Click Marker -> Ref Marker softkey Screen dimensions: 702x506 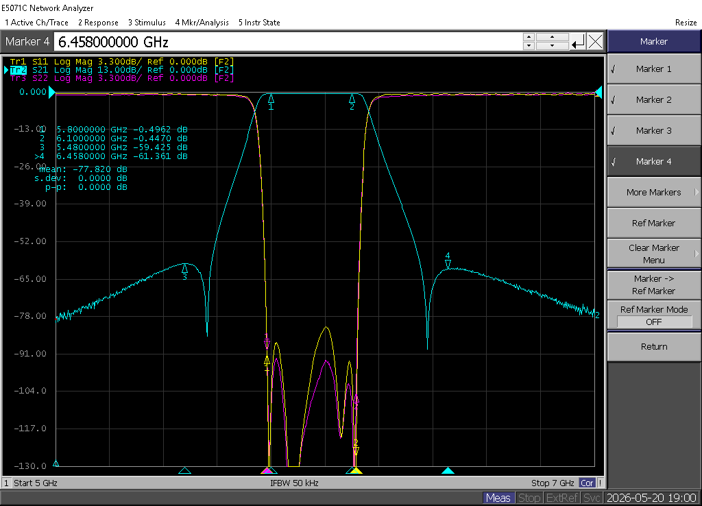tap(653, 285)
